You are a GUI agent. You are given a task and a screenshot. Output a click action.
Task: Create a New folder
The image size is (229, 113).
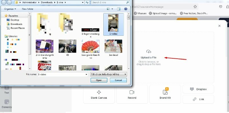(27, 9)
